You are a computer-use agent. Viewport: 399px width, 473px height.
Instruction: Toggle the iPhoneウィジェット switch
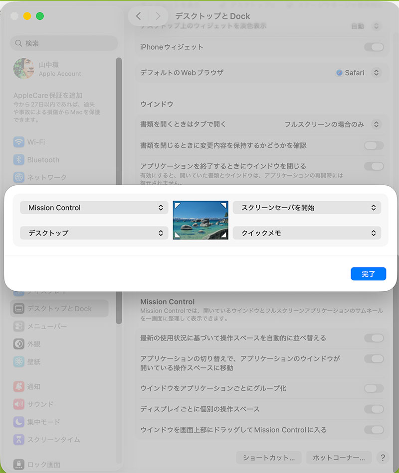[374, 47]
